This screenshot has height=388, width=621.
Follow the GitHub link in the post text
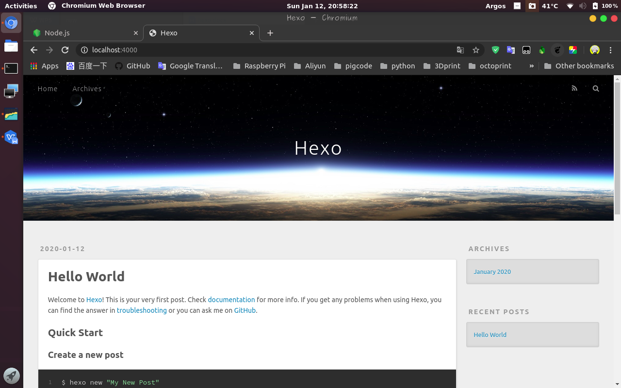click(x=245, y=310)
